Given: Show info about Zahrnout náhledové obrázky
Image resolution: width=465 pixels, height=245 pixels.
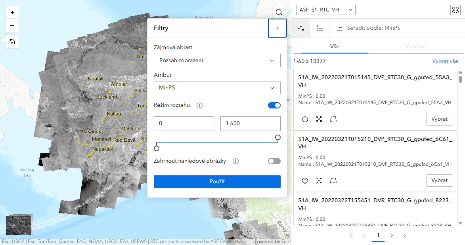Looking at the screenshot, I should (x=236, y=161).
